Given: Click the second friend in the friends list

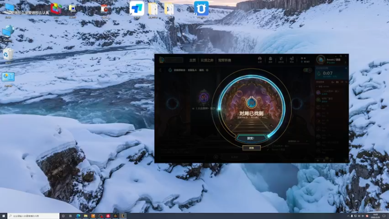Looking at the screenshot, I should point(330,100).
